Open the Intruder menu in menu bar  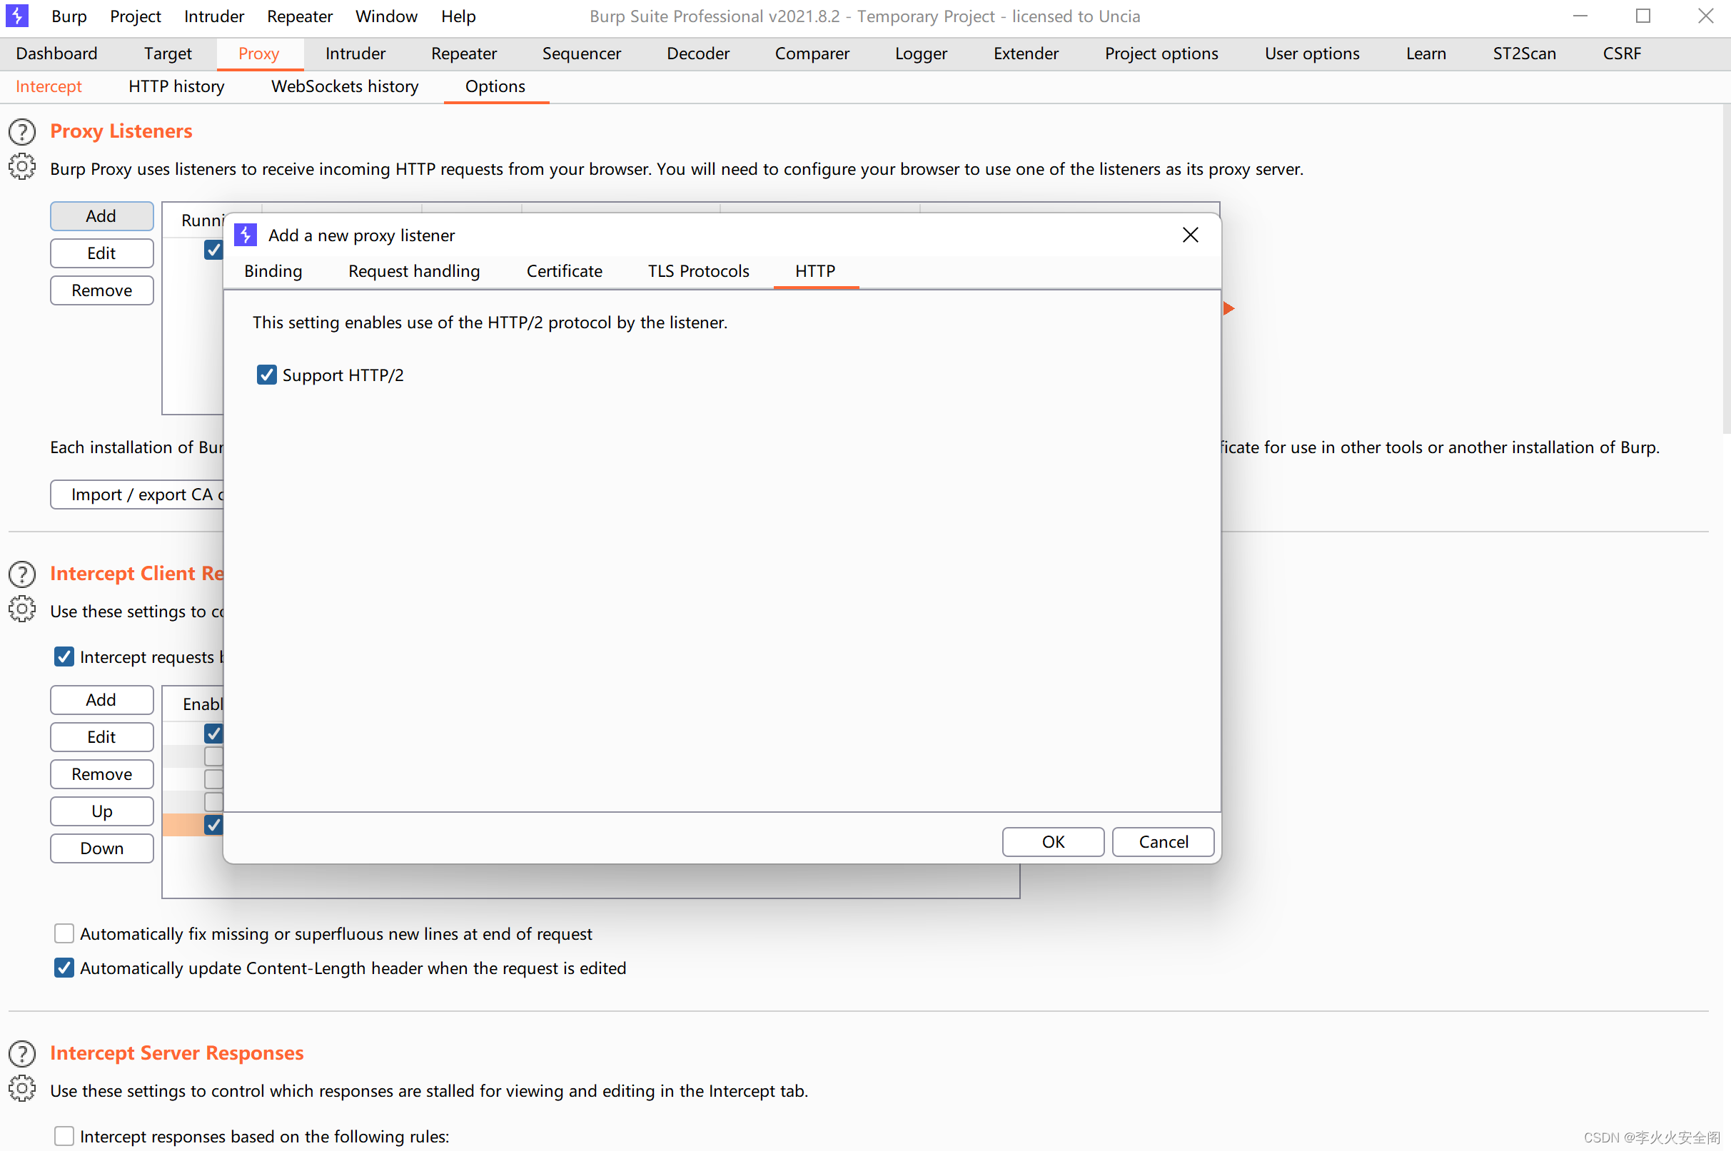coord(213,16)
